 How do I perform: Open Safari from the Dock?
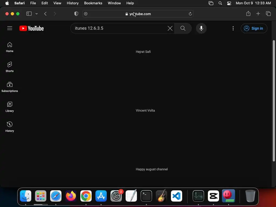pyautogui.click(x=56, y=196)
